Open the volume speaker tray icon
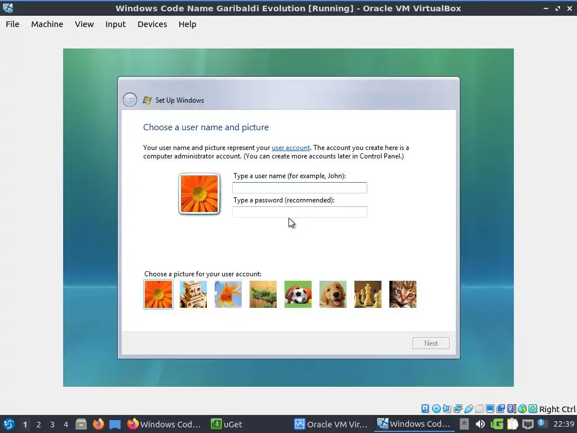This screenshot has height=433, width=577. 480,424
